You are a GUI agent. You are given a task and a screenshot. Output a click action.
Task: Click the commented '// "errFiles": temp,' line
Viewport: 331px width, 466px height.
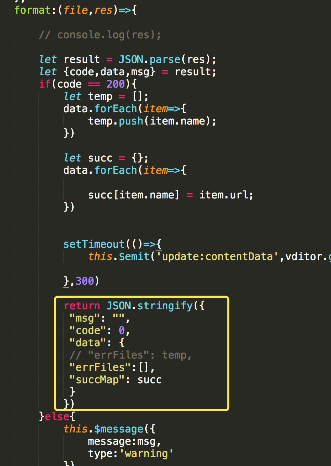(x=130, y=355)
